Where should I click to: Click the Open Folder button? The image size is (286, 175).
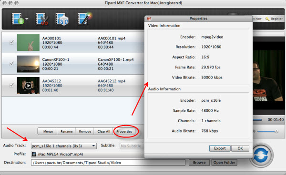[225, 163]
